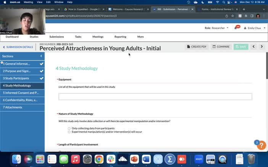Open the Emily Chua user dropdown

[255, 28]
